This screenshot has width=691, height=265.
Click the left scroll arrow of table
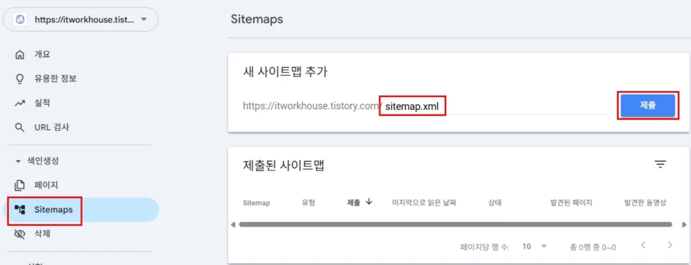[x=233, y=225]
